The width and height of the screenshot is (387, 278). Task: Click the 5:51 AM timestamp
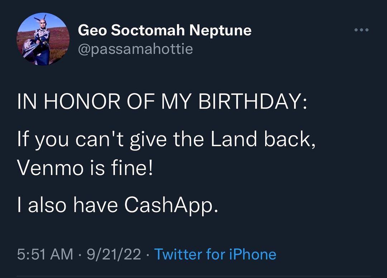45,254
